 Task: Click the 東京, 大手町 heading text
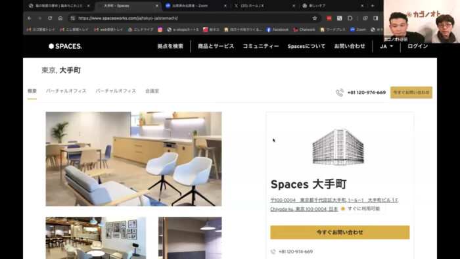click(x=61, y=70)
